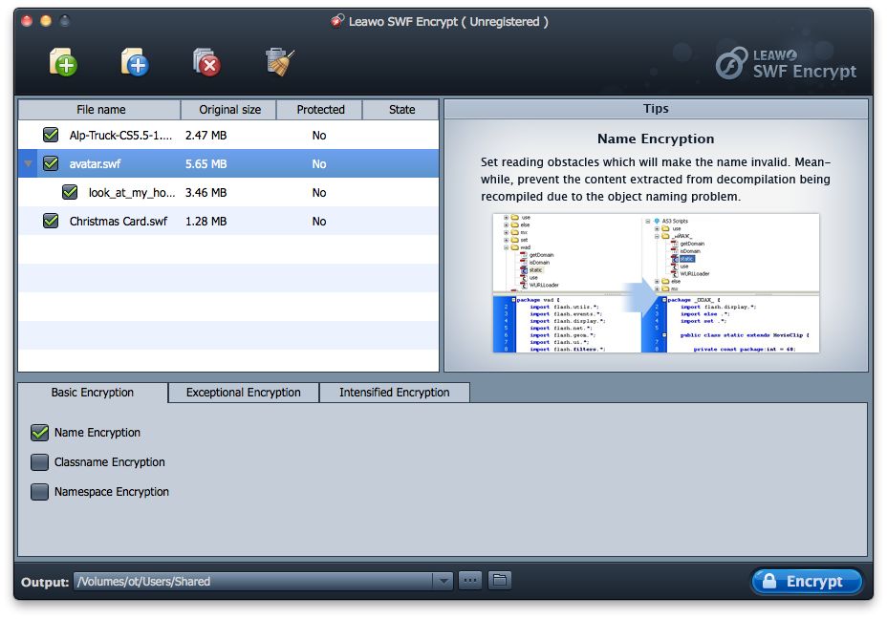Sort by the Original size column header
887x619 pixels.
click(230, 110)
